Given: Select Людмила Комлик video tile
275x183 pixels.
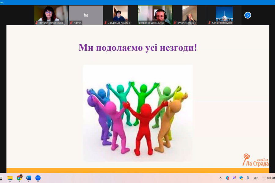Looking at the screenshot, I should coord(120,15).
